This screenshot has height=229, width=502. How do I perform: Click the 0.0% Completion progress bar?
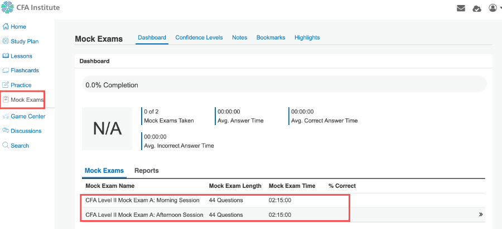coord(284,84)
